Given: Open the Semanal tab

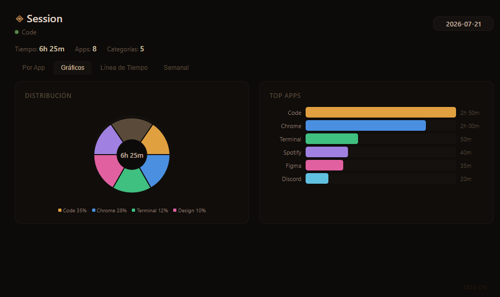Looking at the screenshot, I should tap(176, 68).
